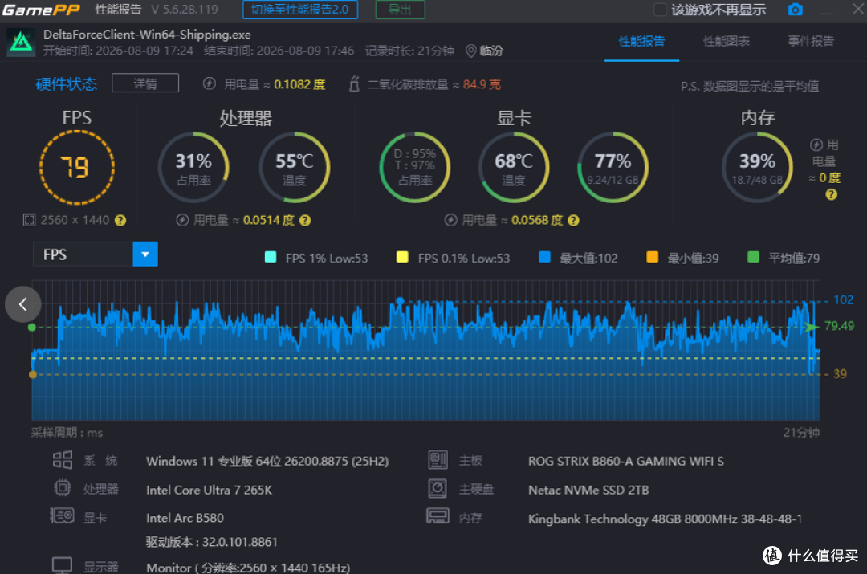The image size is (867, 574).
Task: Click Intel Core Ultra 7 265K text
Action: point(209,490)
